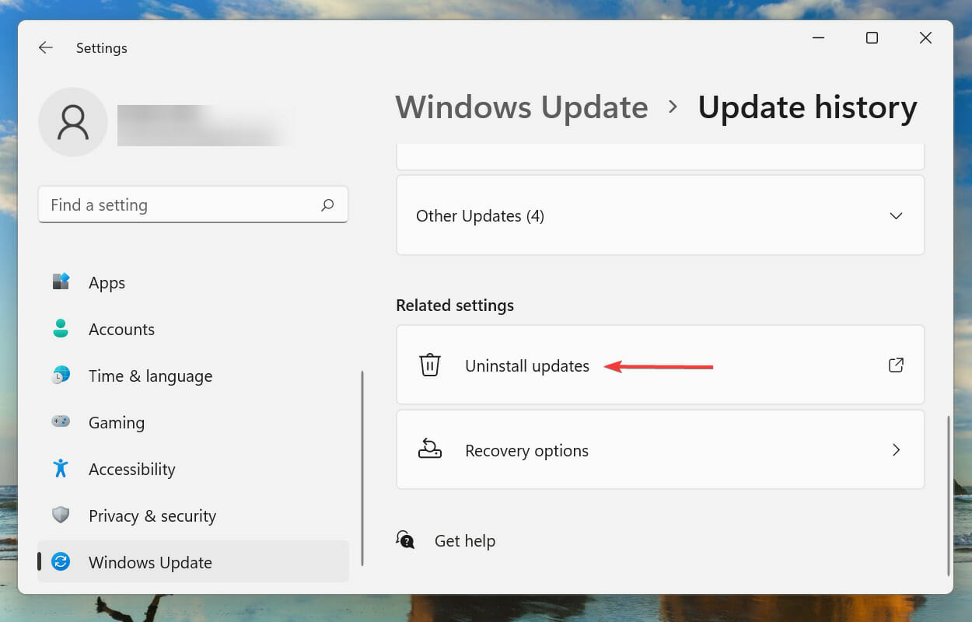Click the Gaming controller icon
972x622 pixels.
61,422
